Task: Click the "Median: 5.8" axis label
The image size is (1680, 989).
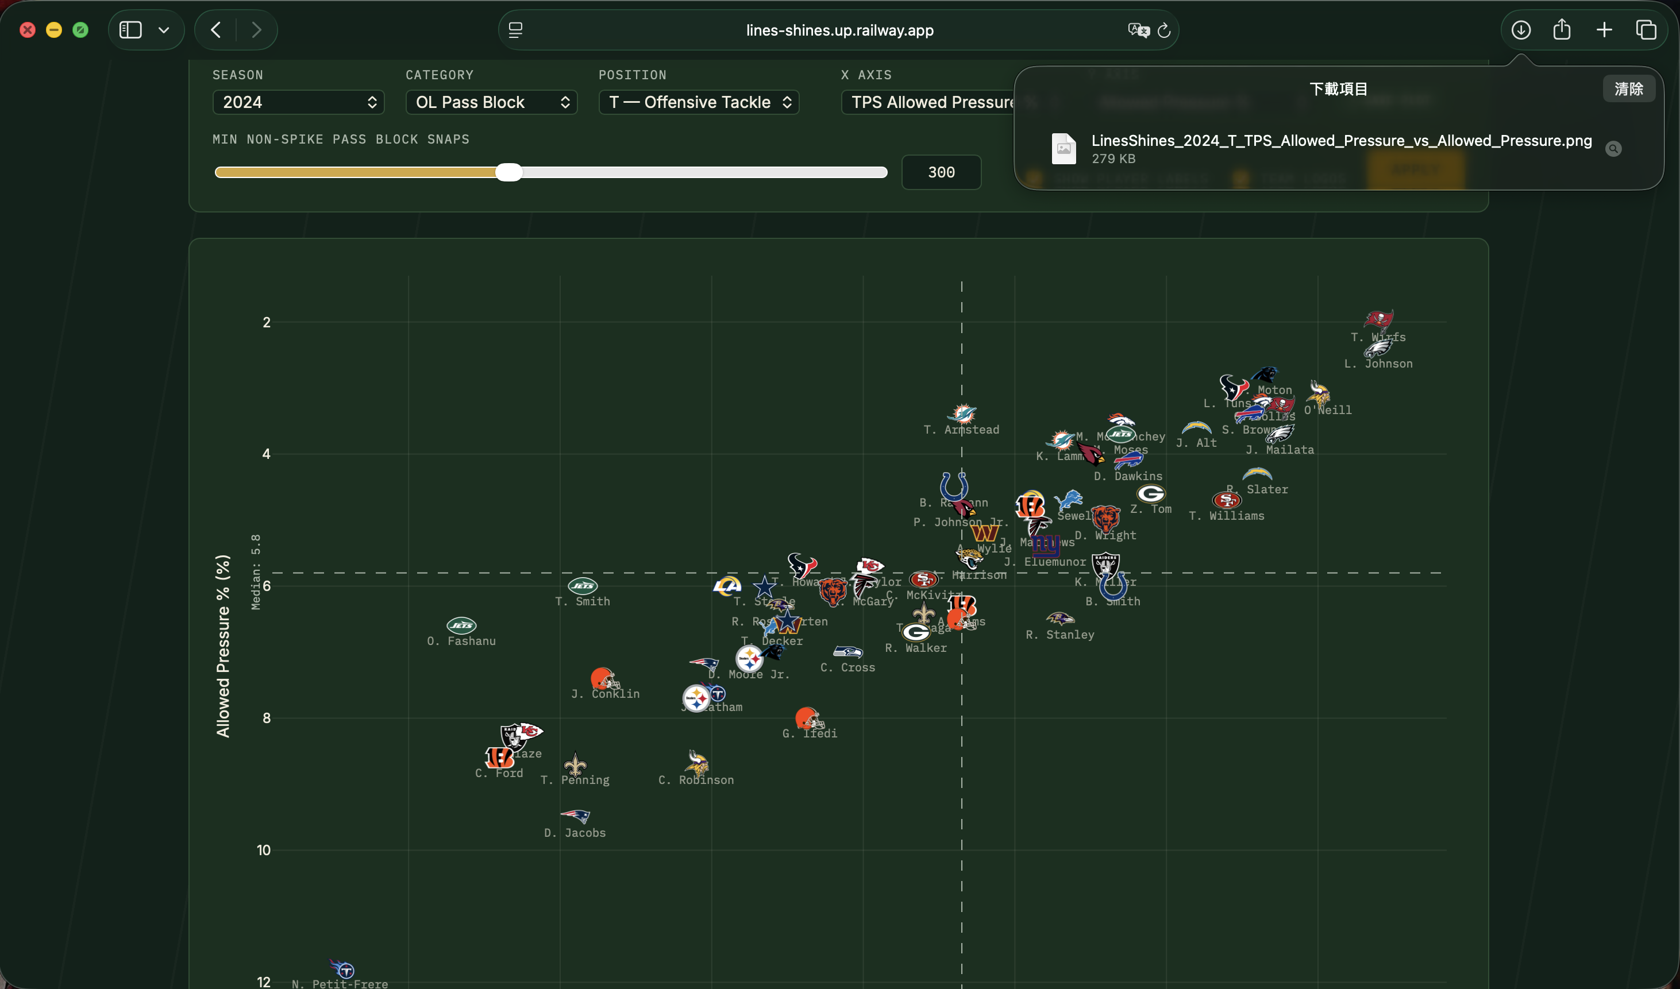Action: 256,572
